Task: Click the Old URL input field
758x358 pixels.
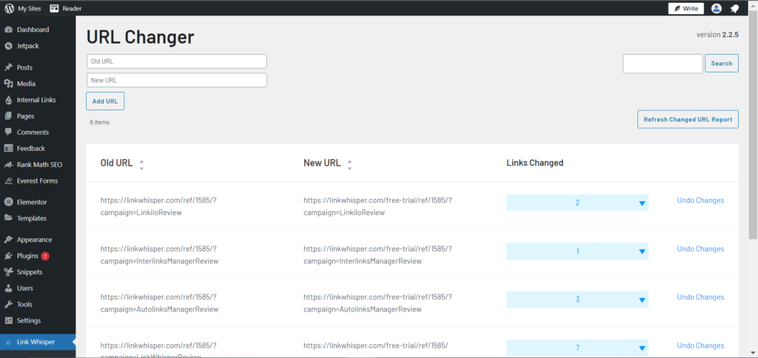Action: point(176,61)
